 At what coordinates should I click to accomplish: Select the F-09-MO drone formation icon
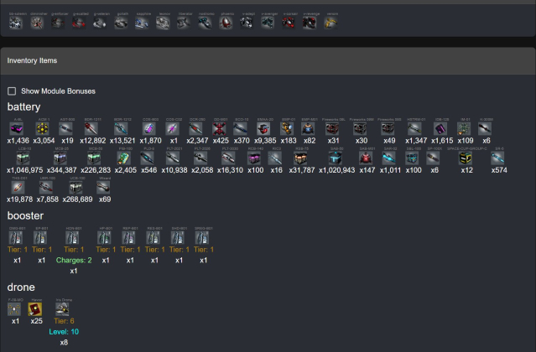[x=14, y=309]
